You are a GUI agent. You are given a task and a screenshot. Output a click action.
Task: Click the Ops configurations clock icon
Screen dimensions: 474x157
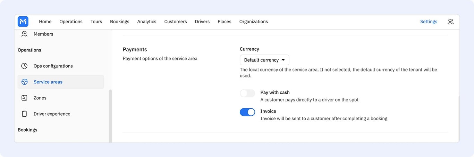point(24,66)
